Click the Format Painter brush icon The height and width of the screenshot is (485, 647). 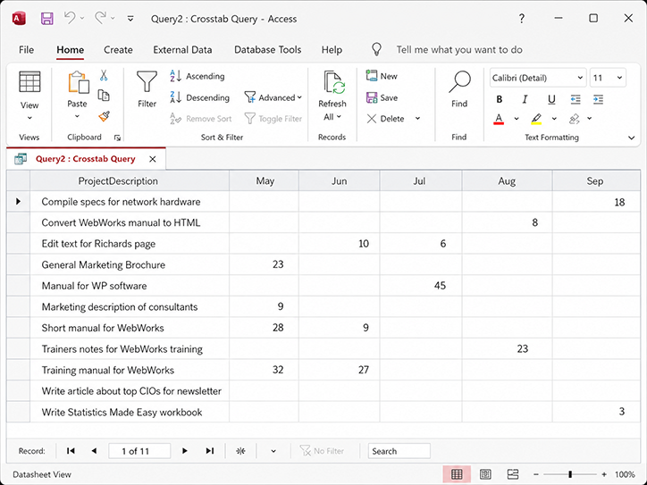(105, 117)
